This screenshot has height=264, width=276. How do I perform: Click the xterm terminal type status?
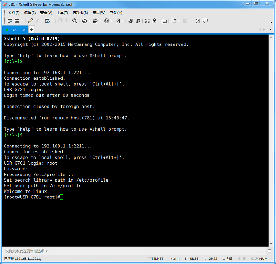coord(175,258)
